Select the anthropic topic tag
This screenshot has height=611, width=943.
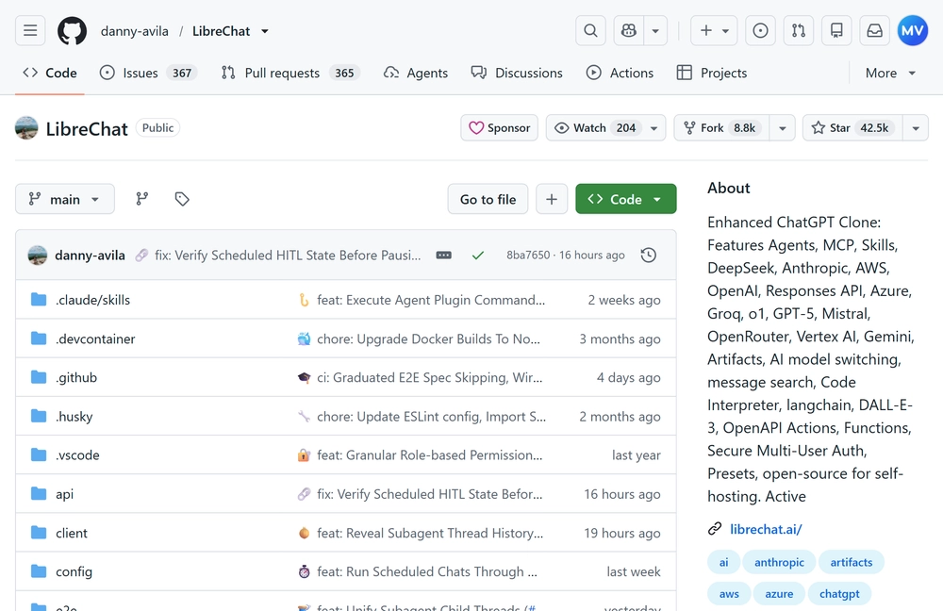point(780,562)
